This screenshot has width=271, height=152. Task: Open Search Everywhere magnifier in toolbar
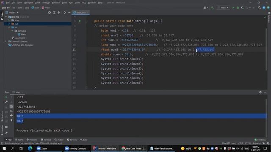pyautogui.click(x=259, y=8)
